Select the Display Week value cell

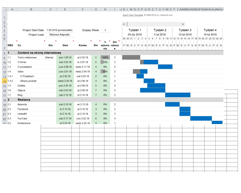tap(105, 30)
